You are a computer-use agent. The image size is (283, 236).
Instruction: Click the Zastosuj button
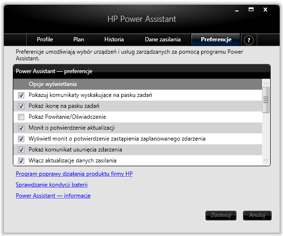(221, 216)
